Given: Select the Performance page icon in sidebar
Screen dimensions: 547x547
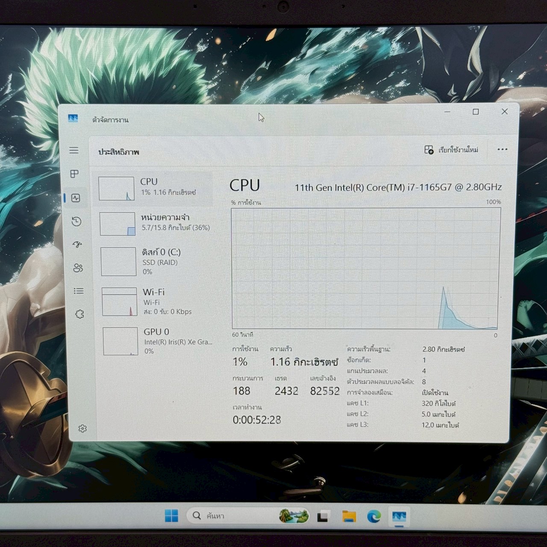Looking at the screenshot, I should [x=76, y=198].
